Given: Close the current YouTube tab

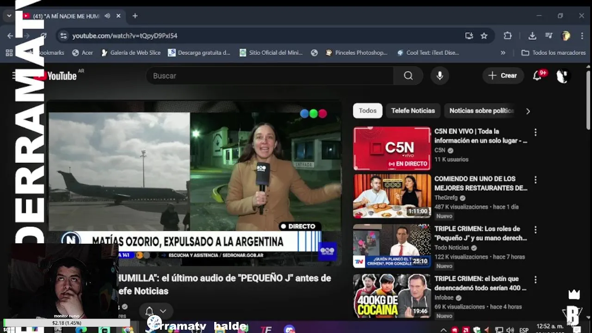Looking at the screenshot, I should tap(118, 16).
